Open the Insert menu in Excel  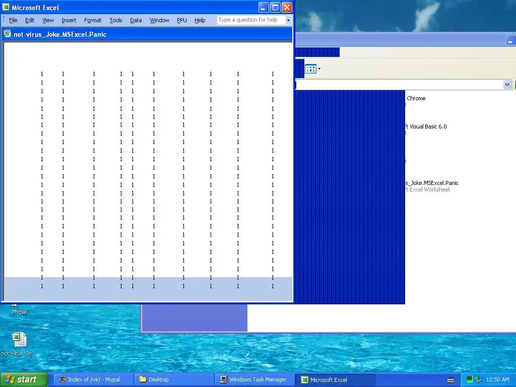[x=69, y=20]
